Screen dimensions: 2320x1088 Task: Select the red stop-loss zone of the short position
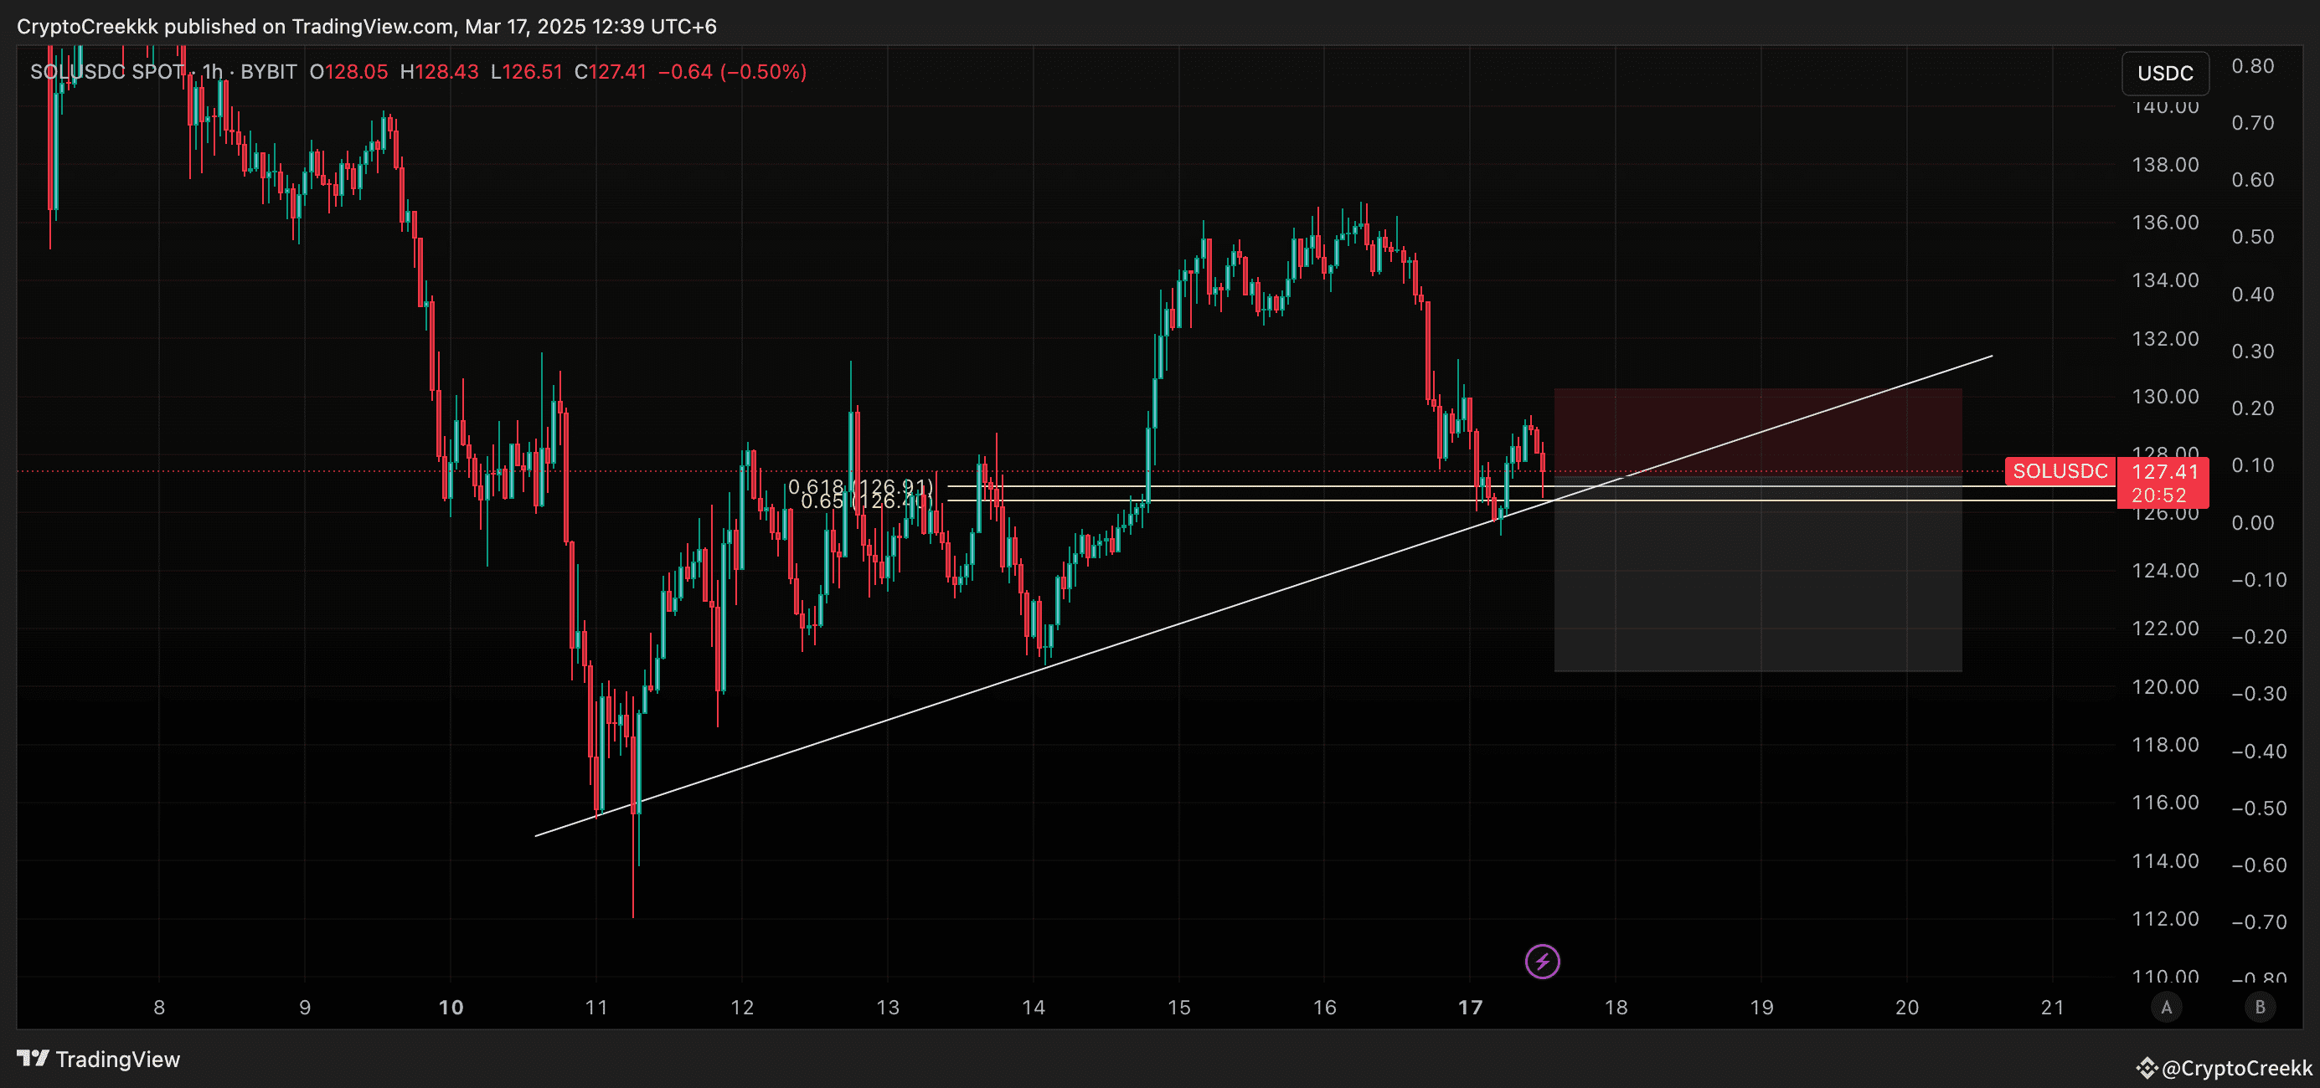(1758, 431)
